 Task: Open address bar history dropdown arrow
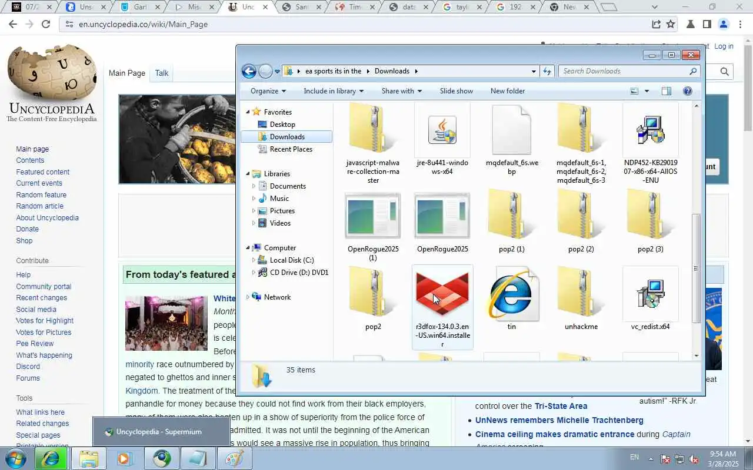tap(534, 71)
